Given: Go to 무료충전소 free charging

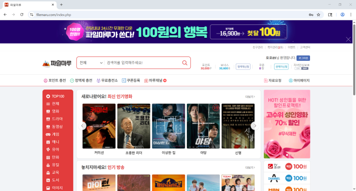Looking at the screenshot, I should [107, 80].
